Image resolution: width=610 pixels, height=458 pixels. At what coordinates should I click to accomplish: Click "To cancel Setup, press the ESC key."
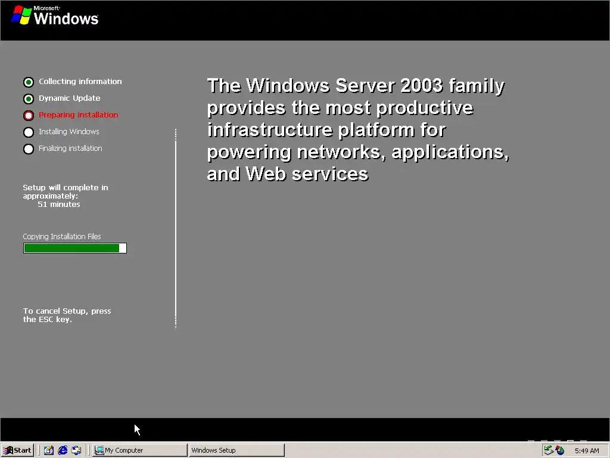67,315
